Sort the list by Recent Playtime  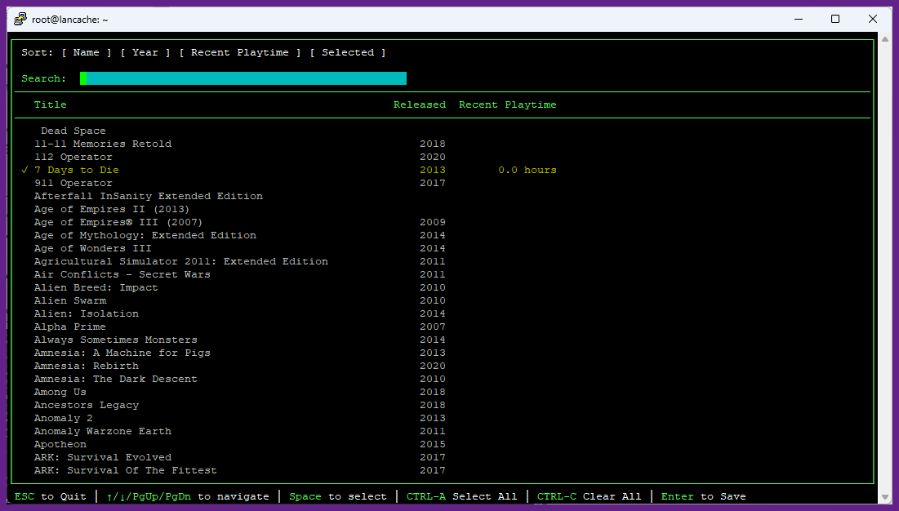coord(240,53)
